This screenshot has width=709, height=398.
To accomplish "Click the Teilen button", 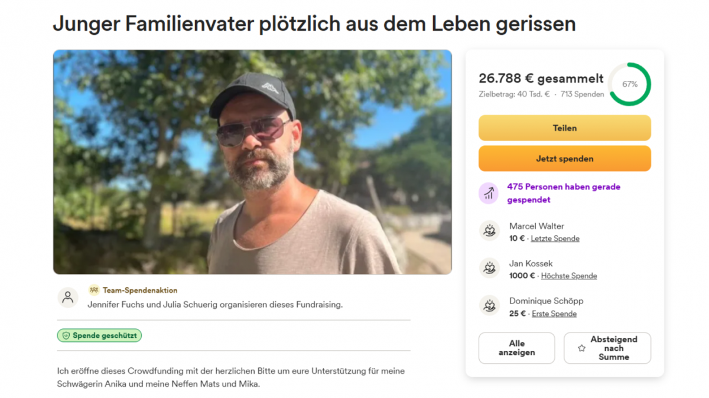I will (x=565, y=128).
